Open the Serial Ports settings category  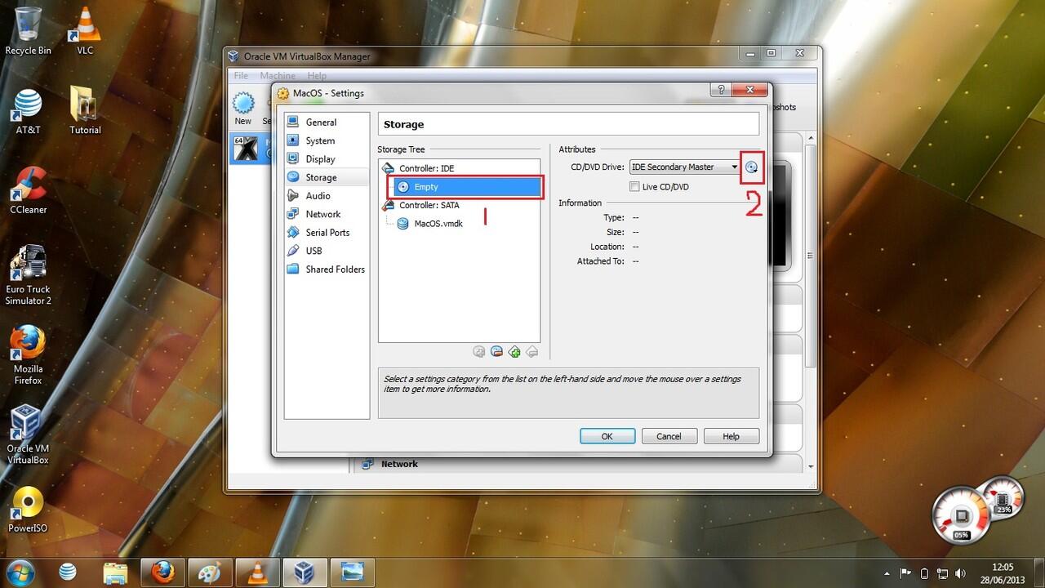pos(327,232)
